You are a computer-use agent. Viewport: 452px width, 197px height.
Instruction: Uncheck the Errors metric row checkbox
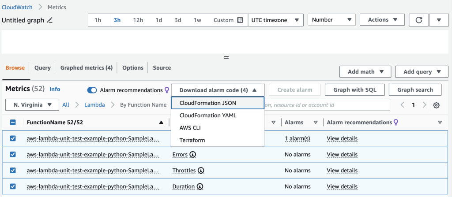coord(13,154)
